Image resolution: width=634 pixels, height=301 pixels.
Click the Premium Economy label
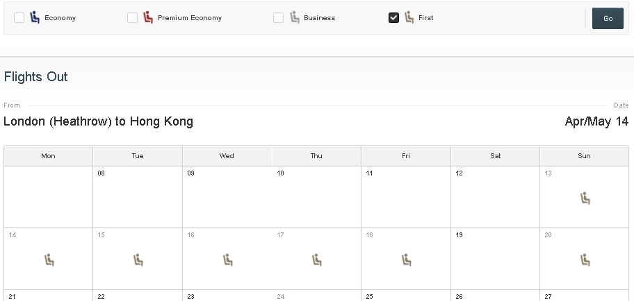coord(189,18)
